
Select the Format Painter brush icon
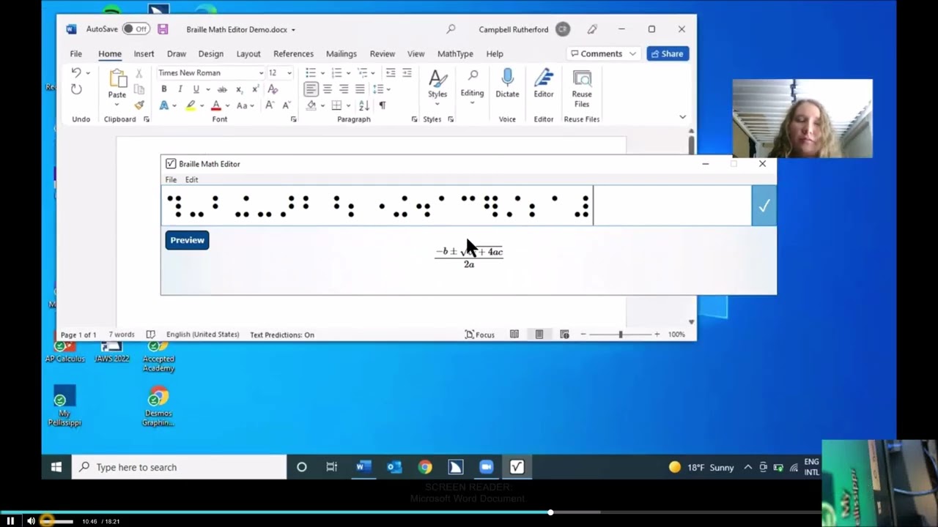coord(139,105)
